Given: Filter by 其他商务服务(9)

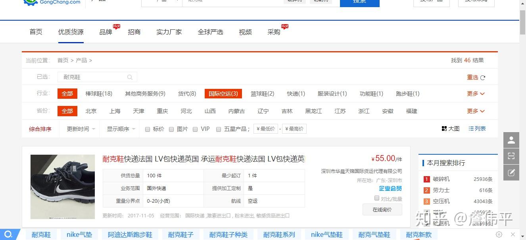Looking at the screenshot, I should pos(145,94).
